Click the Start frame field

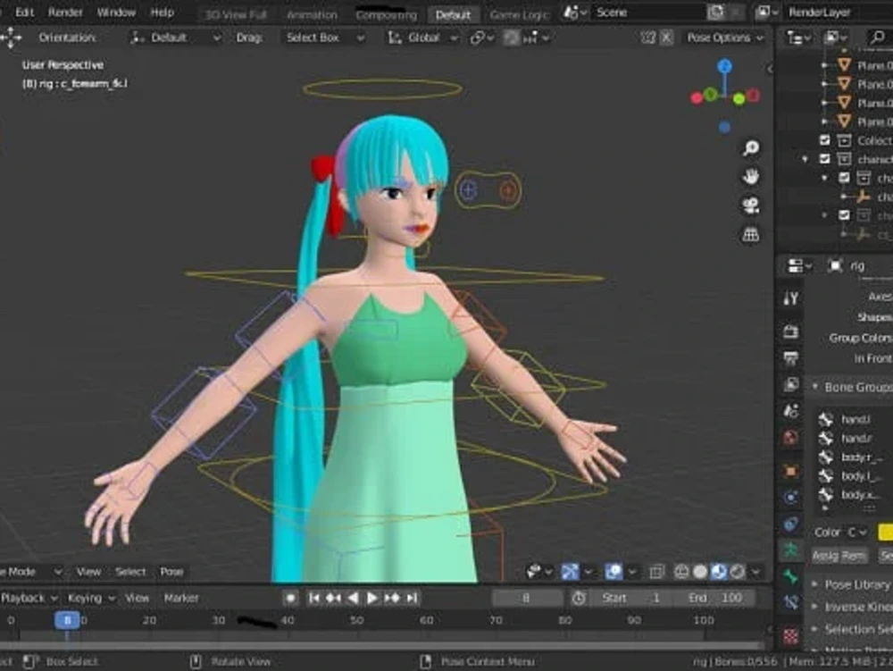(631, 598)
